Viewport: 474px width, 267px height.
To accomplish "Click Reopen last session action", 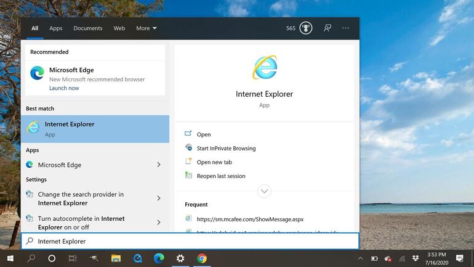I will click(221, 176).
